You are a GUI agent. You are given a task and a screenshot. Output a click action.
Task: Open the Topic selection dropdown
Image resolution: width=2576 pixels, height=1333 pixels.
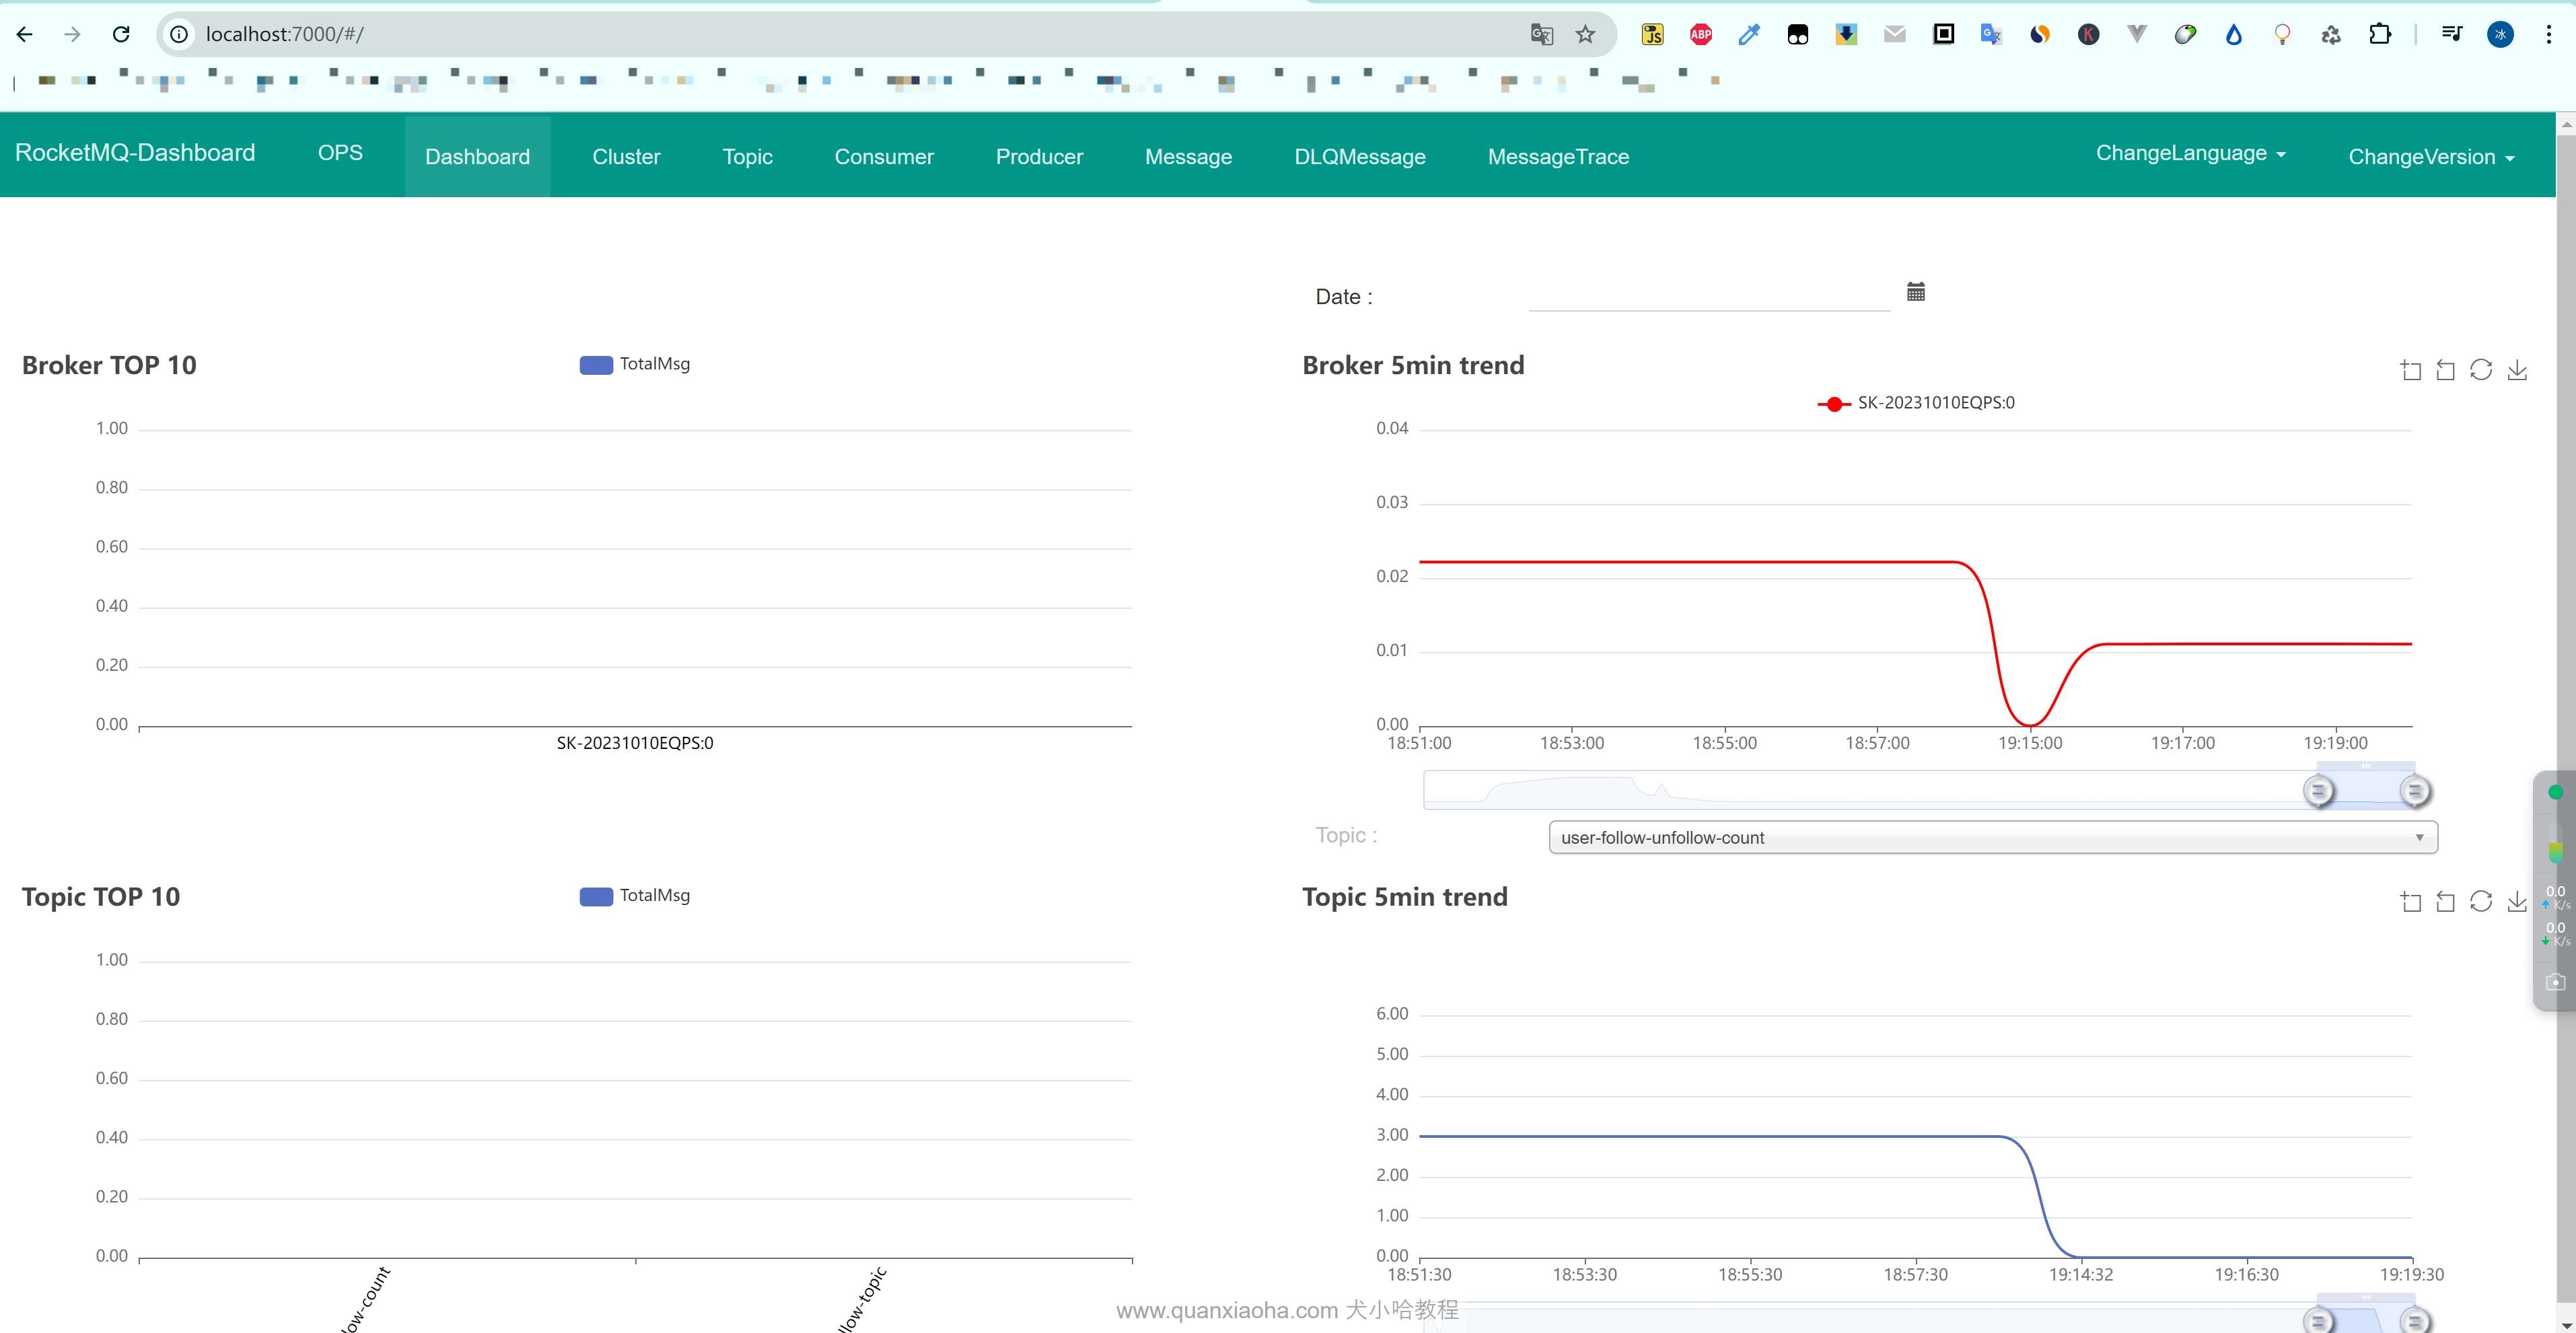[1992, 838]
